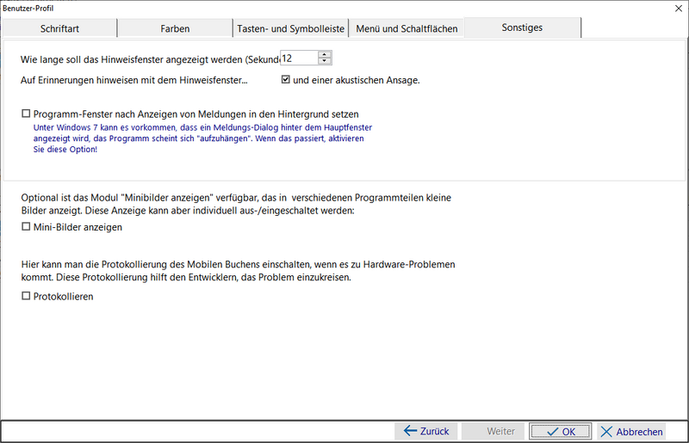Click the Sonstiges tab
This screenshot has height=443, width=689.
point(522,28)
